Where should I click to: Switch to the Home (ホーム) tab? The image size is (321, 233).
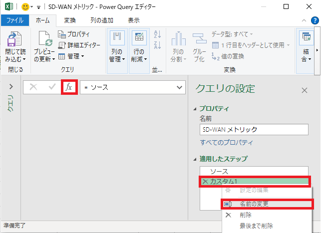coord(42,20)
